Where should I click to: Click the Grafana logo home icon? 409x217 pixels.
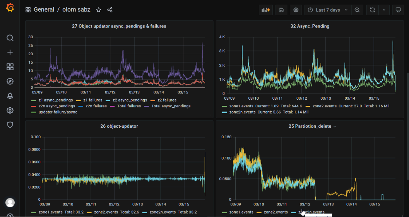[10, 8]
